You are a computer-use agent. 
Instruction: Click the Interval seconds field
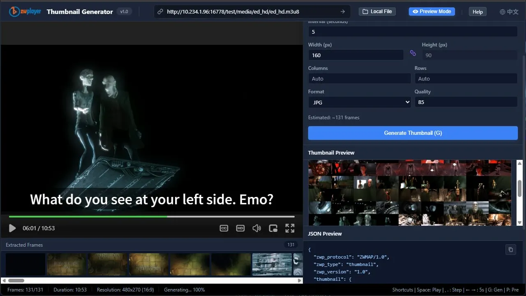point(413,32)
